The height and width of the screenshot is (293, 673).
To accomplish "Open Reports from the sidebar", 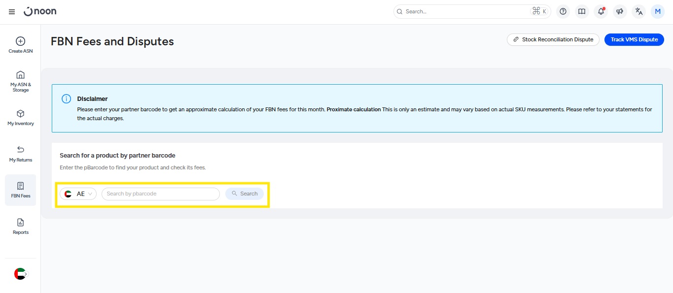I will [21, 227].
